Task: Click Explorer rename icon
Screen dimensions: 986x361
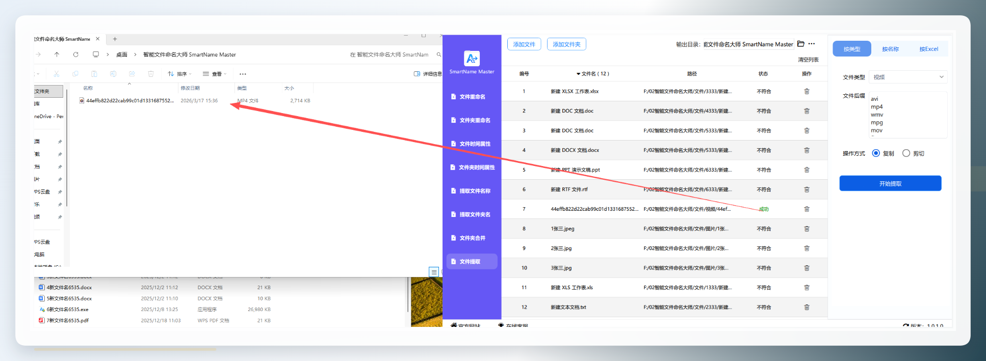Action: [113, 74]
